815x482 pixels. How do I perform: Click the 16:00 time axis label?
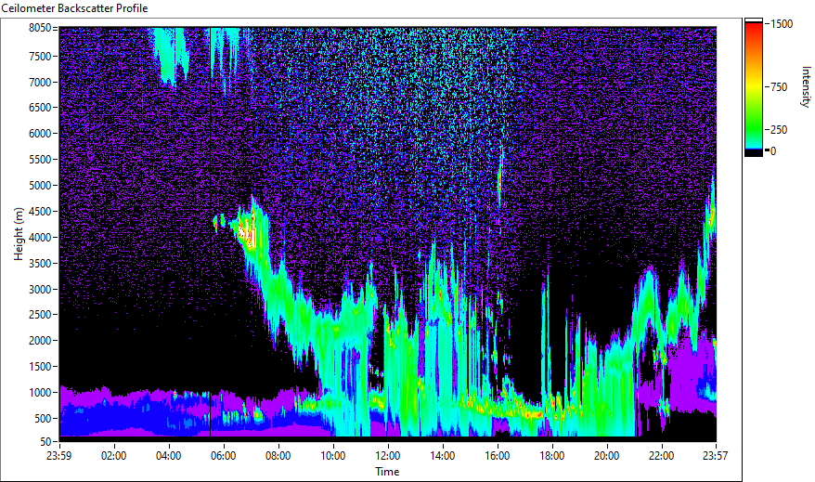pos(498,456)
